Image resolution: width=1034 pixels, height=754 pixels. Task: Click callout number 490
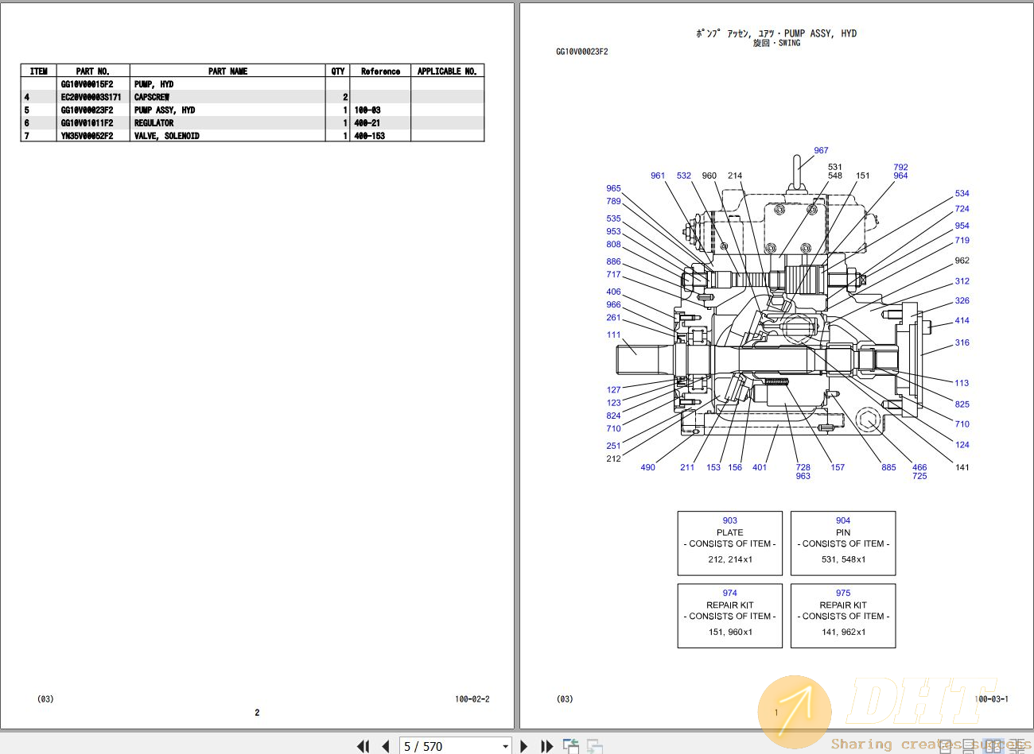coord(648,467)
